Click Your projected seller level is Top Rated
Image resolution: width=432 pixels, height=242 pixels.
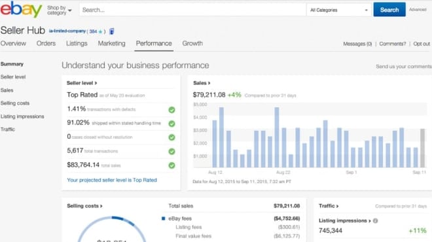112,180
